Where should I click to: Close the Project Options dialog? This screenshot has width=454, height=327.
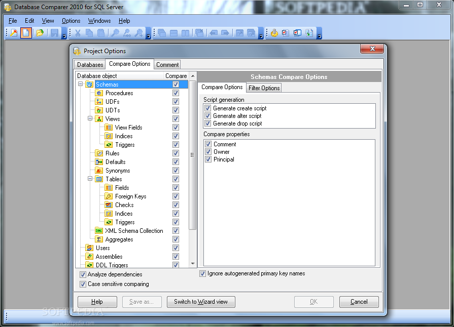[x=372, y=49]
